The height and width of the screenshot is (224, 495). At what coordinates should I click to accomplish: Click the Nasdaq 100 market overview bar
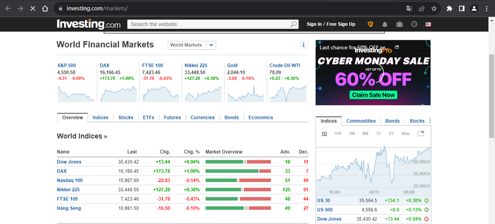(238, 181)
